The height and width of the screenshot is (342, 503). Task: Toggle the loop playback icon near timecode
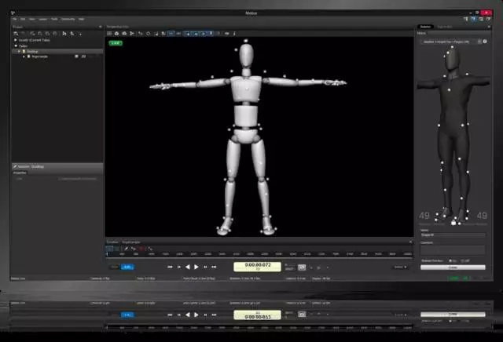(x=302, y=267)
